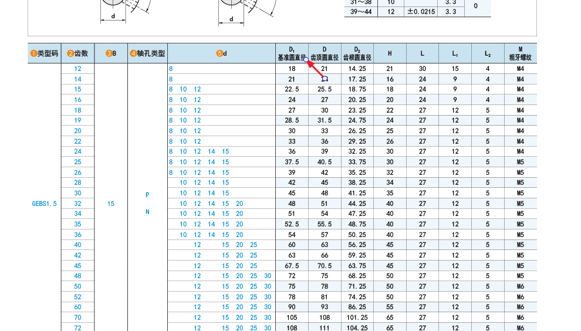Click D1 value 37.5 in 25-tooth row

tap(292, 162)
